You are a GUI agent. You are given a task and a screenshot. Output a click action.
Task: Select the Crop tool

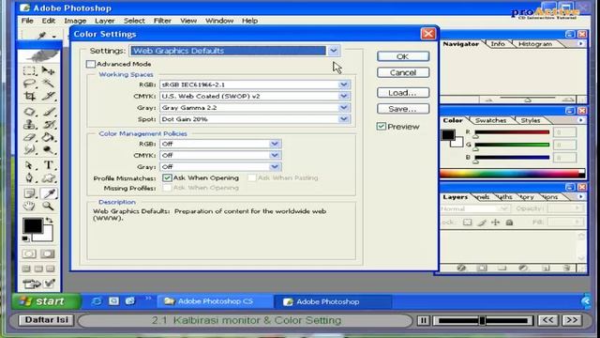29,96
